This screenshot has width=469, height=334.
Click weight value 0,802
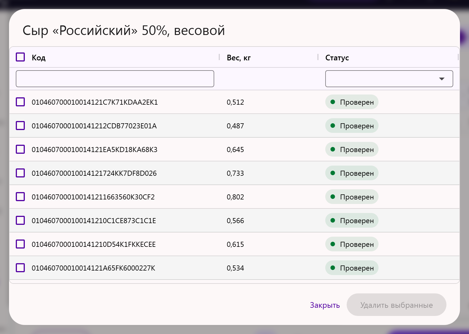[235, 197]
